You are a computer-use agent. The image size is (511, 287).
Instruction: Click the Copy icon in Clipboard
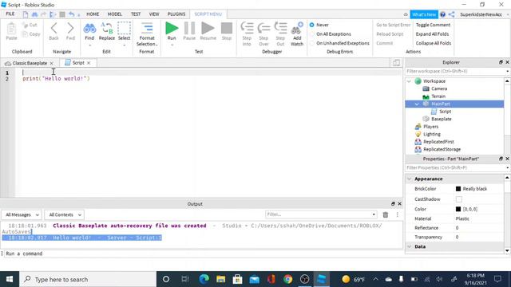[x=25, y=33]
